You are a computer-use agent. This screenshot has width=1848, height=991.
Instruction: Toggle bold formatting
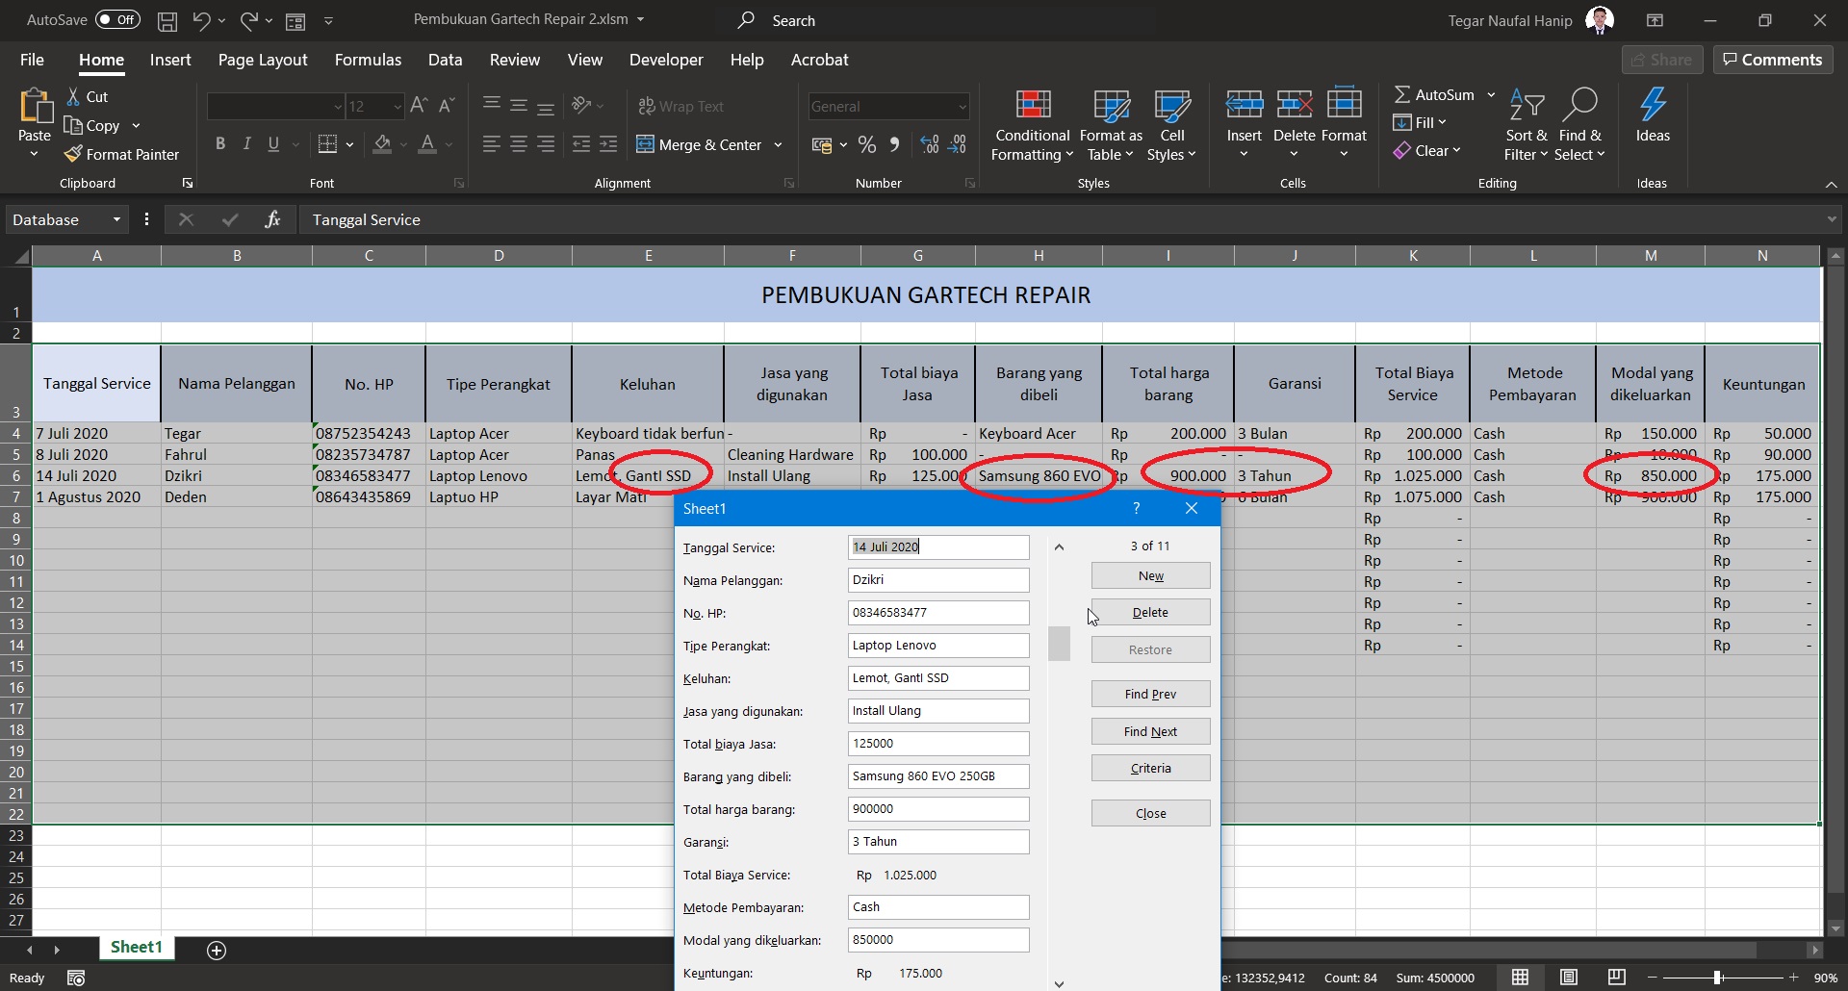[220, 143]
